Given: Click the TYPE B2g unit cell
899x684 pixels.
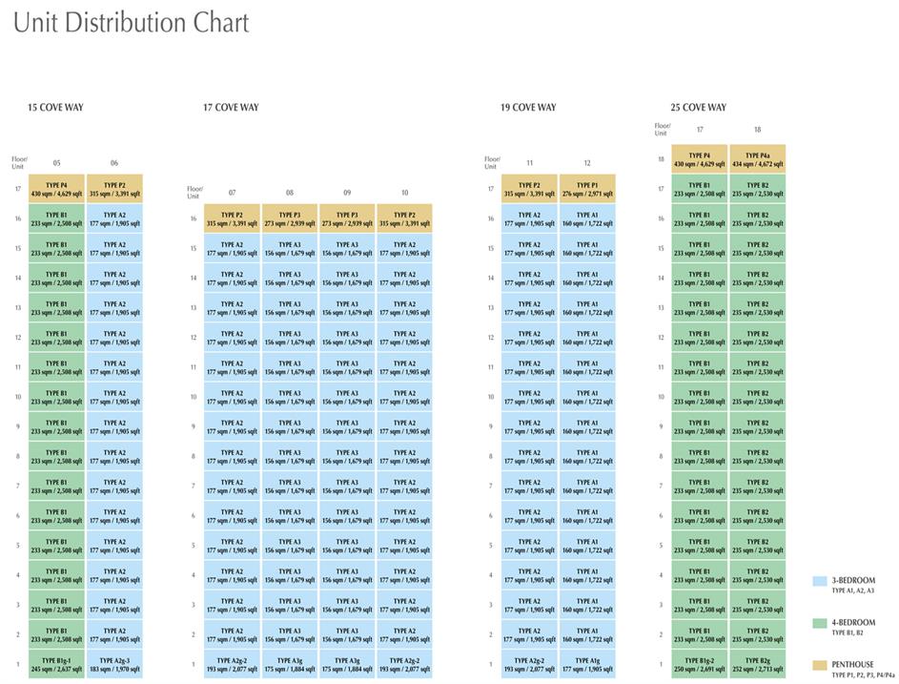Looking at the screenshot, I should click(x=757, y=665).
